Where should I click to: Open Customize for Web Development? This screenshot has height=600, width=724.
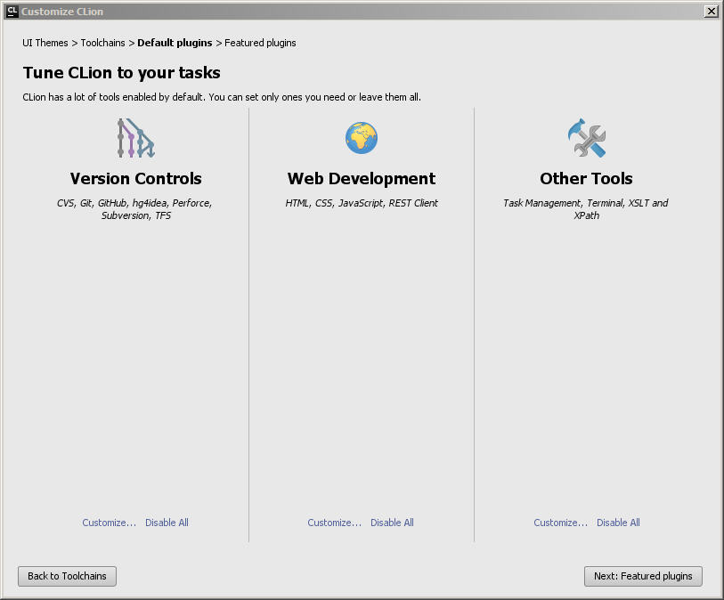coord(334,523)
